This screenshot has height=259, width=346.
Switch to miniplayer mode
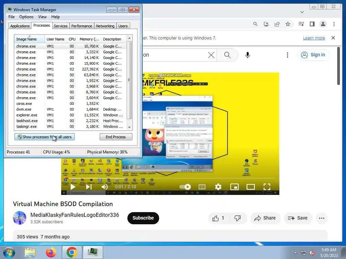pos(234,187)
